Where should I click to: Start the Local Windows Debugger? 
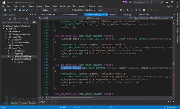coord(84,10)
